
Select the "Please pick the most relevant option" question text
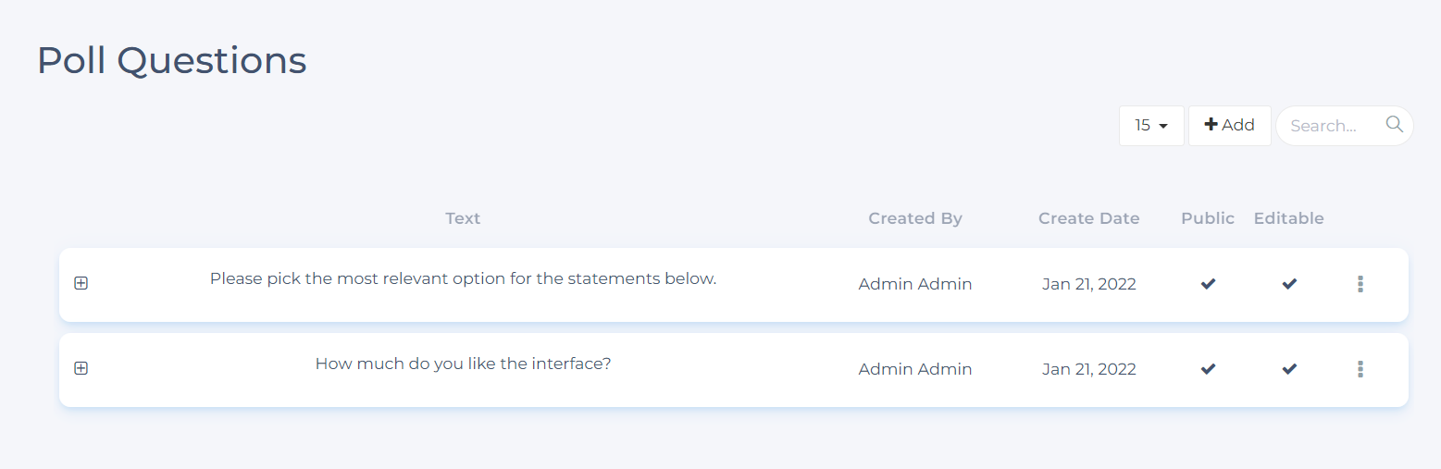click(463, 278)
